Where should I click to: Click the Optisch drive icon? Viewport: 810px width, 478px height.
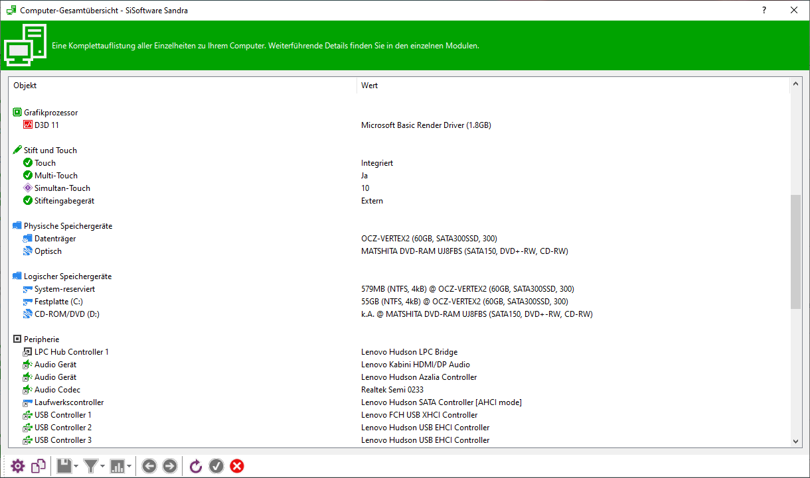pyautogui.click(x=28, y=251)
